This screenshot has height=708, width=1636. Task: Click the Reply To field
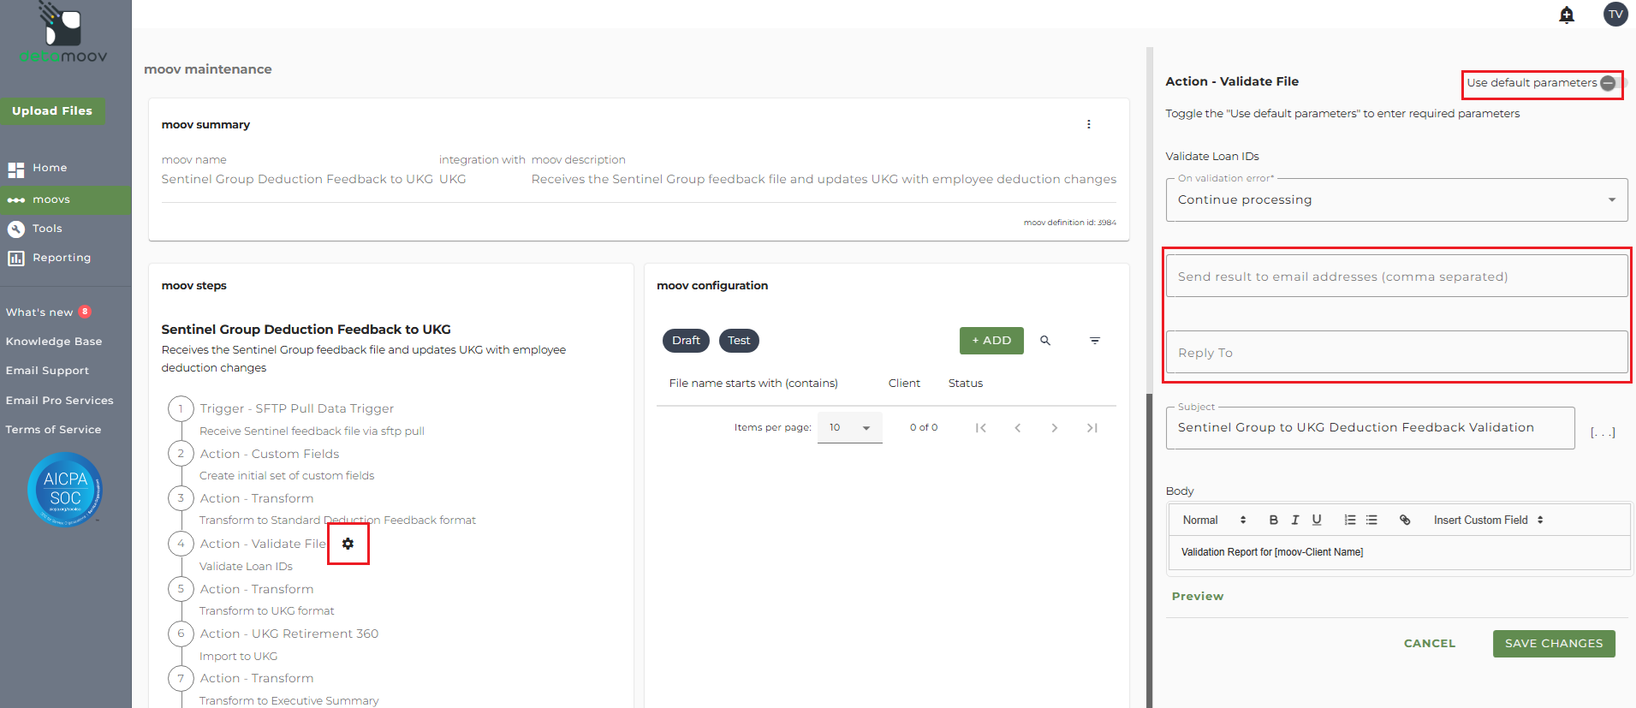pyautogui.click(x=1396, y=352)
